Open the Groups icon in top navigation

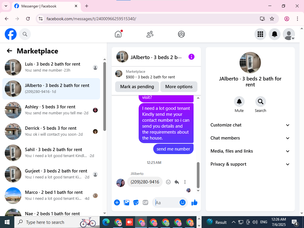[181, 34]
